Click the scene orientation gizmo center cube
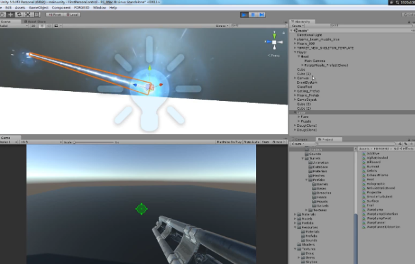415x264 pixels. (274, 42)
